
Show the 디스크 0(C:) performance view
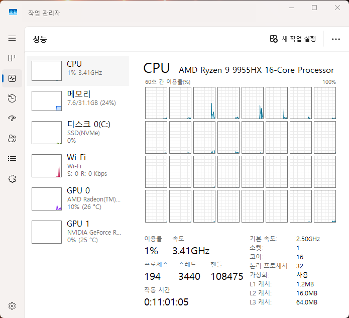tap(78, 133)
